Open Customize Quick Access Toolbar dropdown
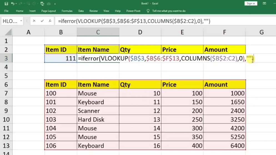The height and width of the screenshot is (155, 276). (55, 4)
